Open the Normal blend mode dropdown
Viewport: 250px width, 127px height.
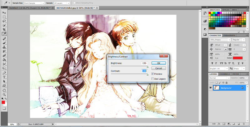click(220, 78)
